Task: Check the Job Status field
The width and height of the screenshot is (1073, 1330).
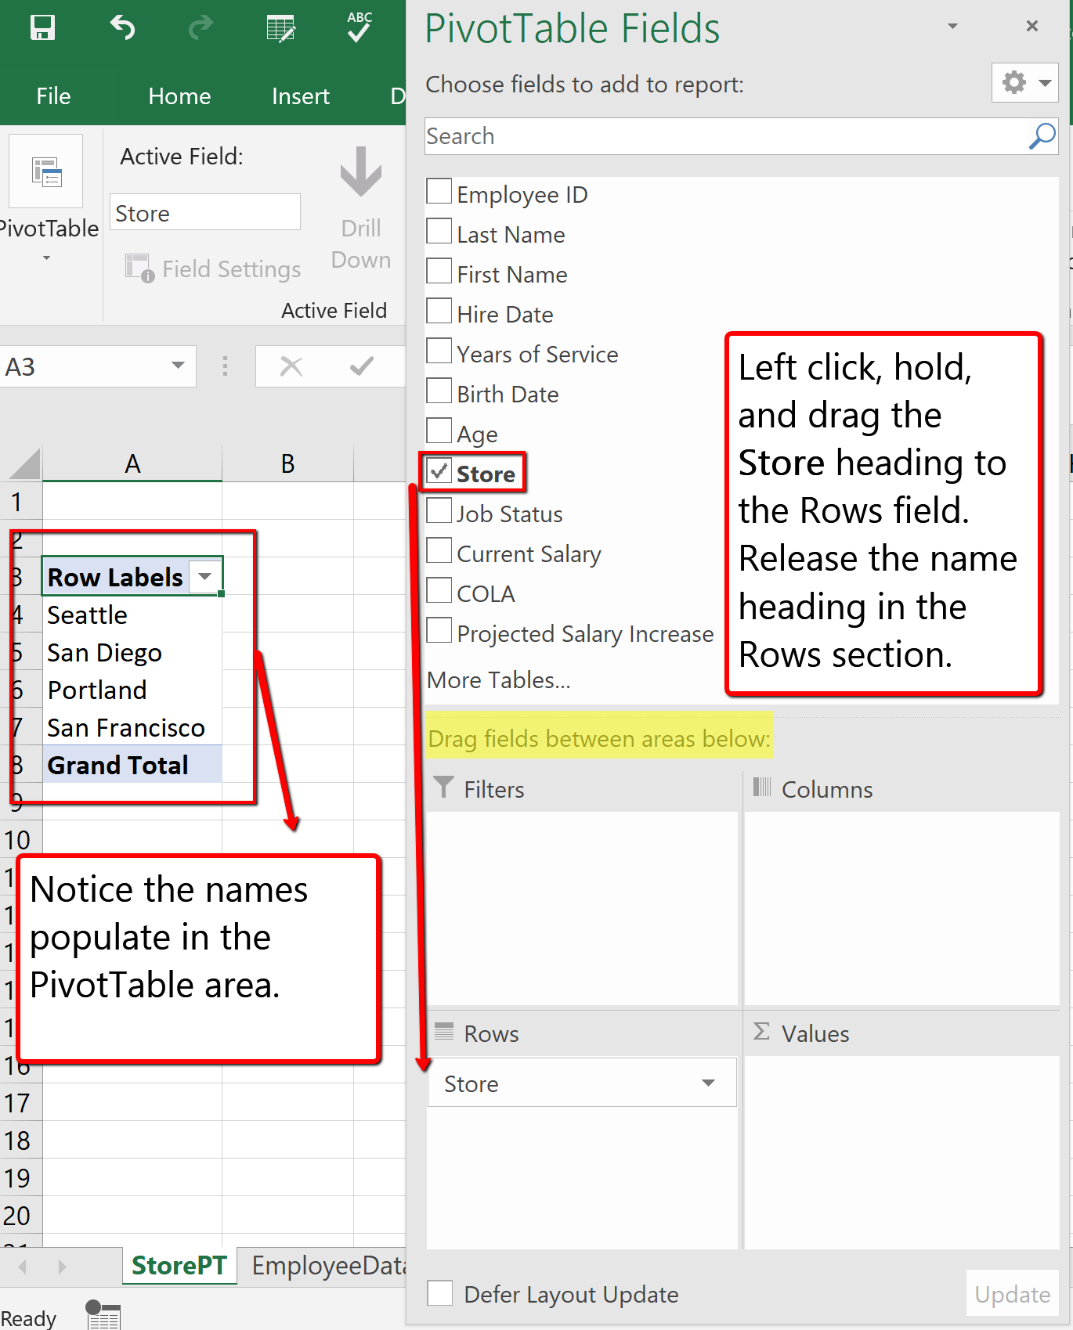Action: (x=439, y=510)
